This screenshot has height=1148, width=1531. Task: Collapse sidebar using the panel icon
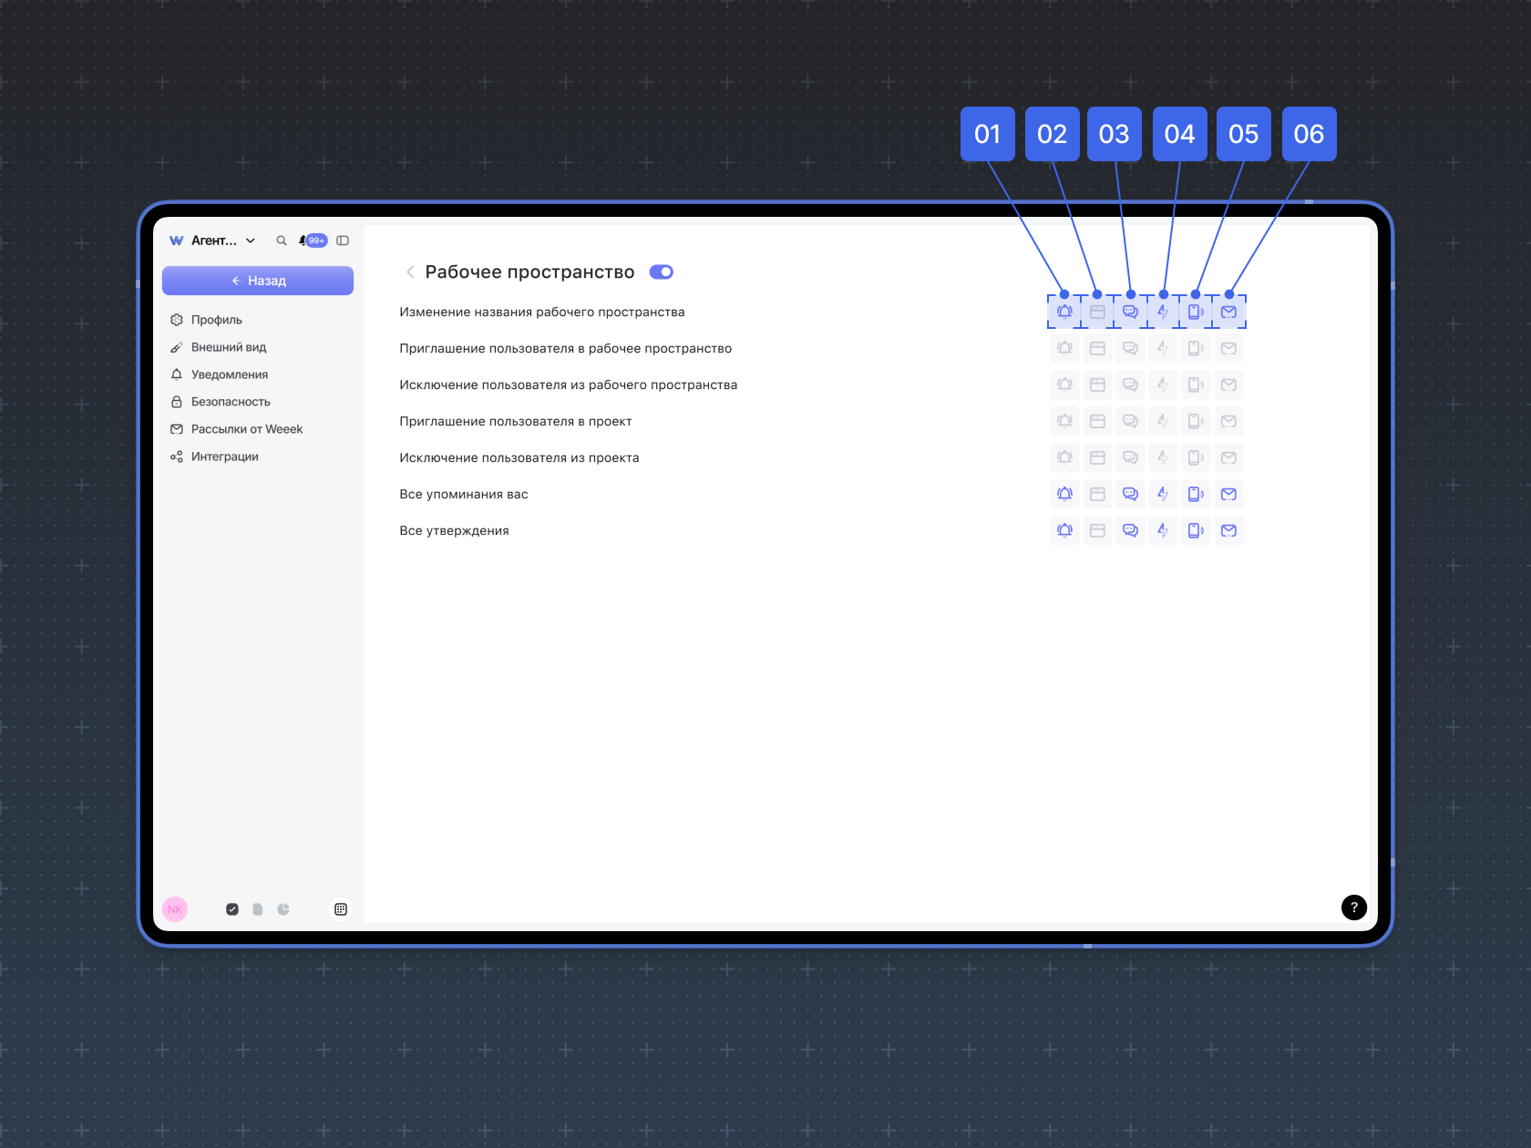pyautogui.click(x=343, y=241)
